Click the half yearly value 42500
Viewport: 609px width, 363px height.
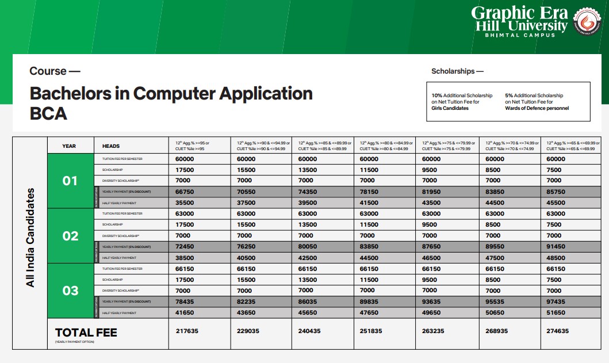pos(308,258)
